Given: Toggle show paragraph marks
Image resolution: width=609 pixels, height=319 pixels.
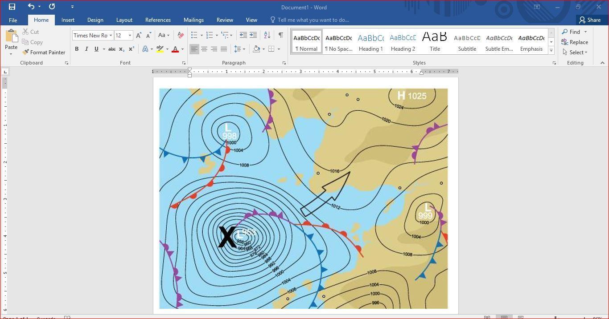Looking at the screenshot, I should pos(280,35).
